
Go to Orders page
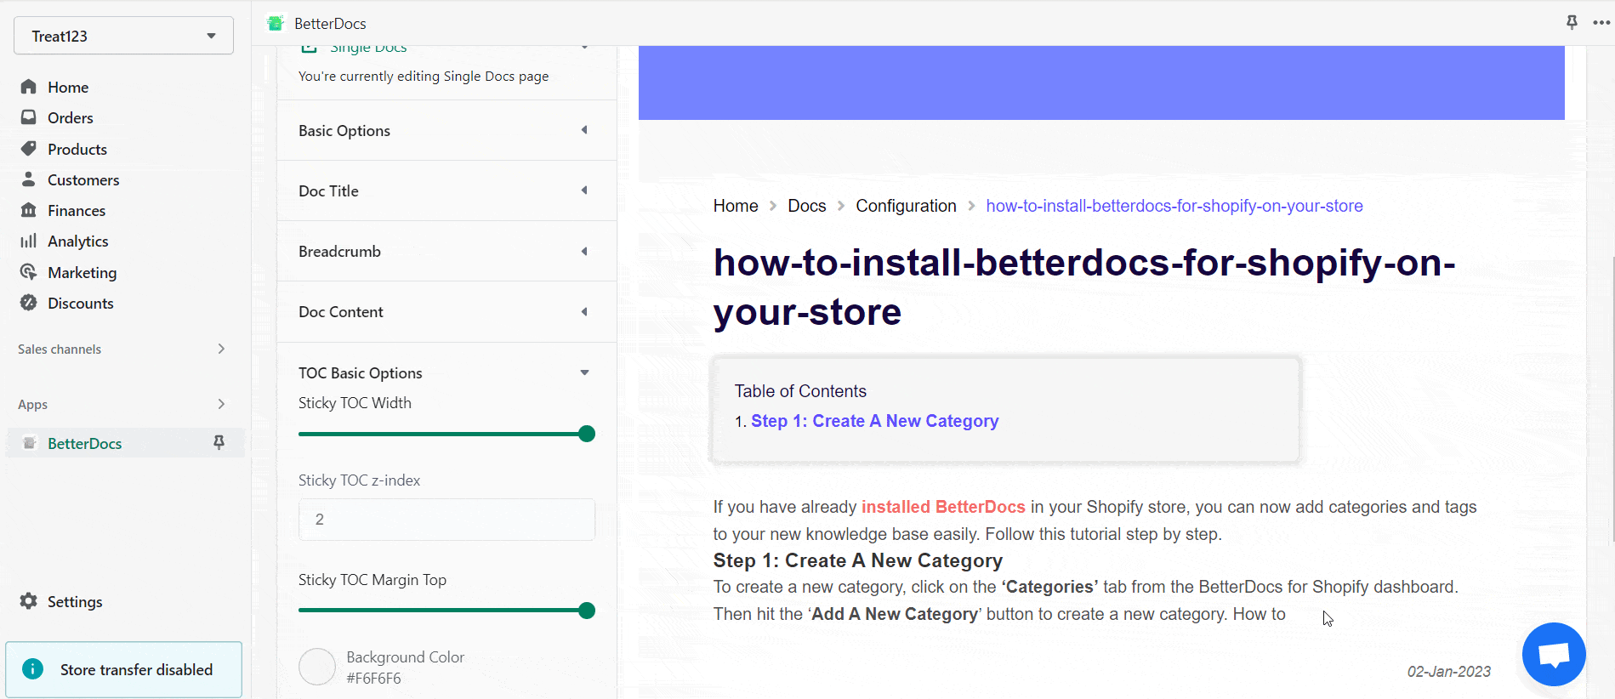coord(71,117)
